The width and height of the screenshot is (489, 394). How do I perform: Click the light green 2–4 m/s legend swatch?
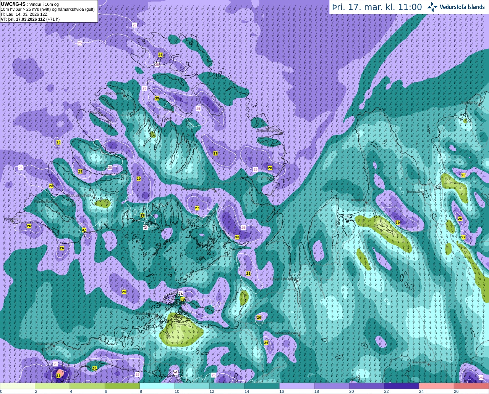coord(52,386)
